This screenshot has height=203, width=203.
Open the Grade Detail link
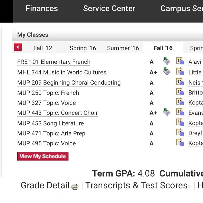coord(45,186)
